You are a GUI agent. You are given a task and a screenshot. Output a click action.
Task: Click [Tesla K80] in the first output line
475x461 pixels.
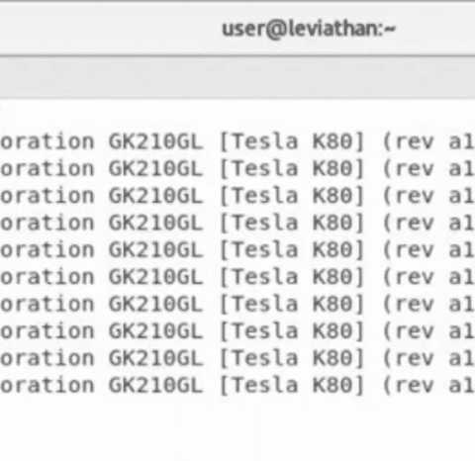tap(292, 142)
